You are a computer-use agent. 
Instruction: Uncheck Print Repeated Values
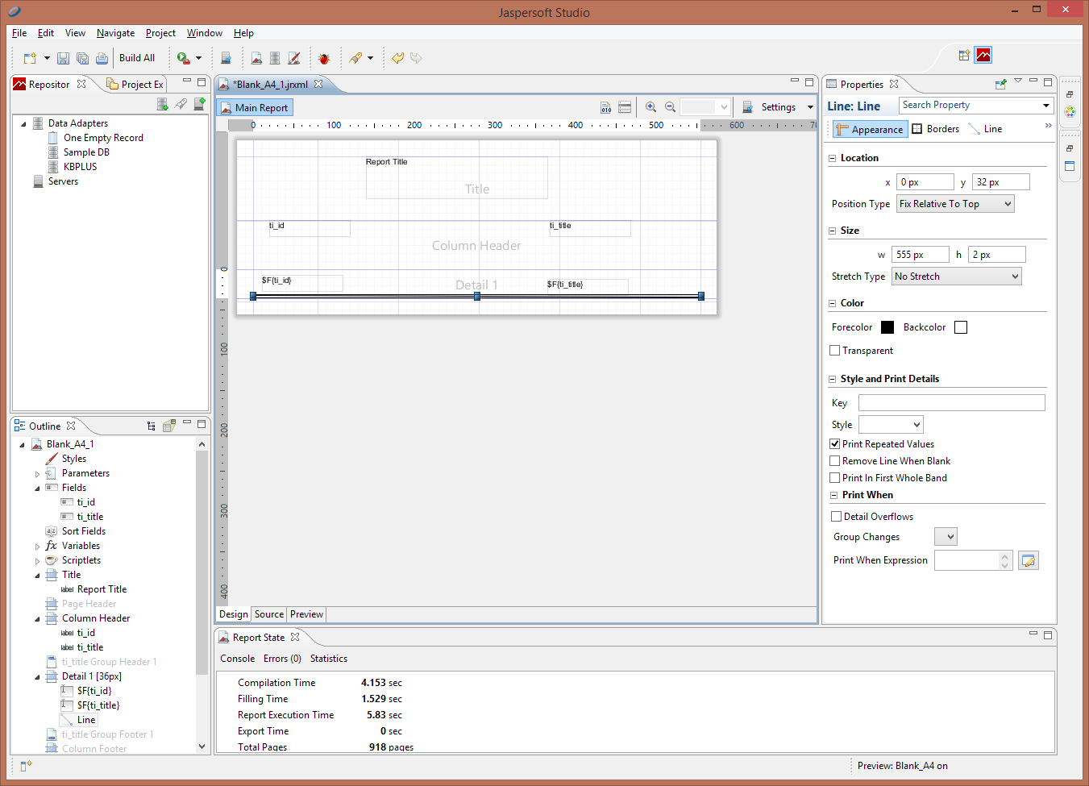coord(835,444)
